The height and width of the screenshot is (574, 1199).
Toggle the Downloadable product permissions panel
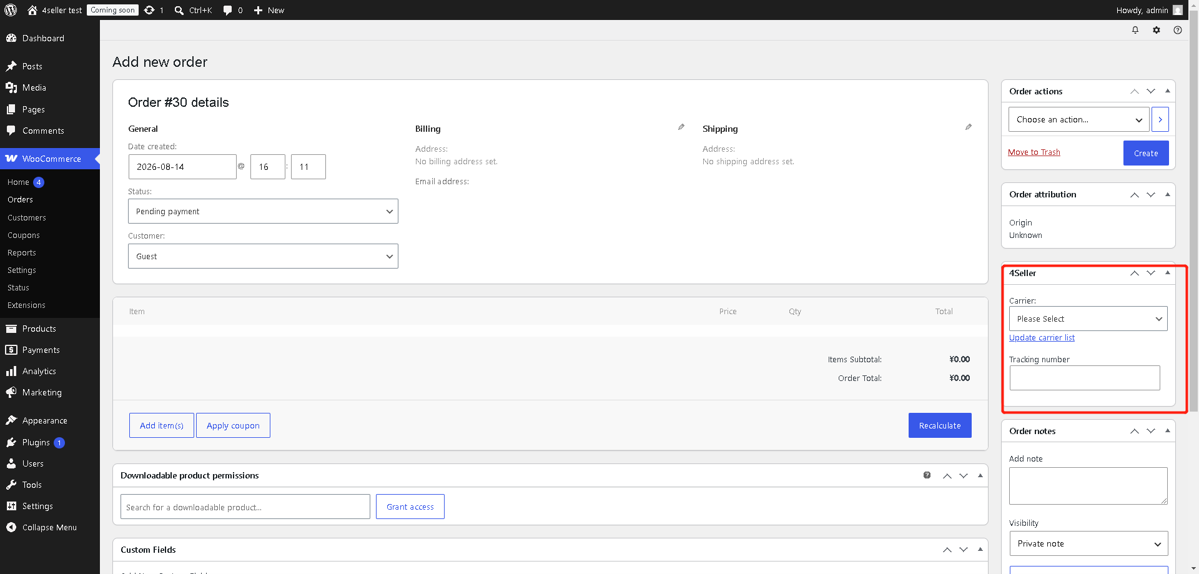click(x=980, y=475)
